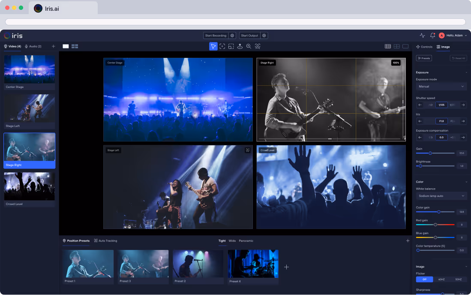Click Start Output
Screen dimensions: 471x295
[x=249, y=36]
